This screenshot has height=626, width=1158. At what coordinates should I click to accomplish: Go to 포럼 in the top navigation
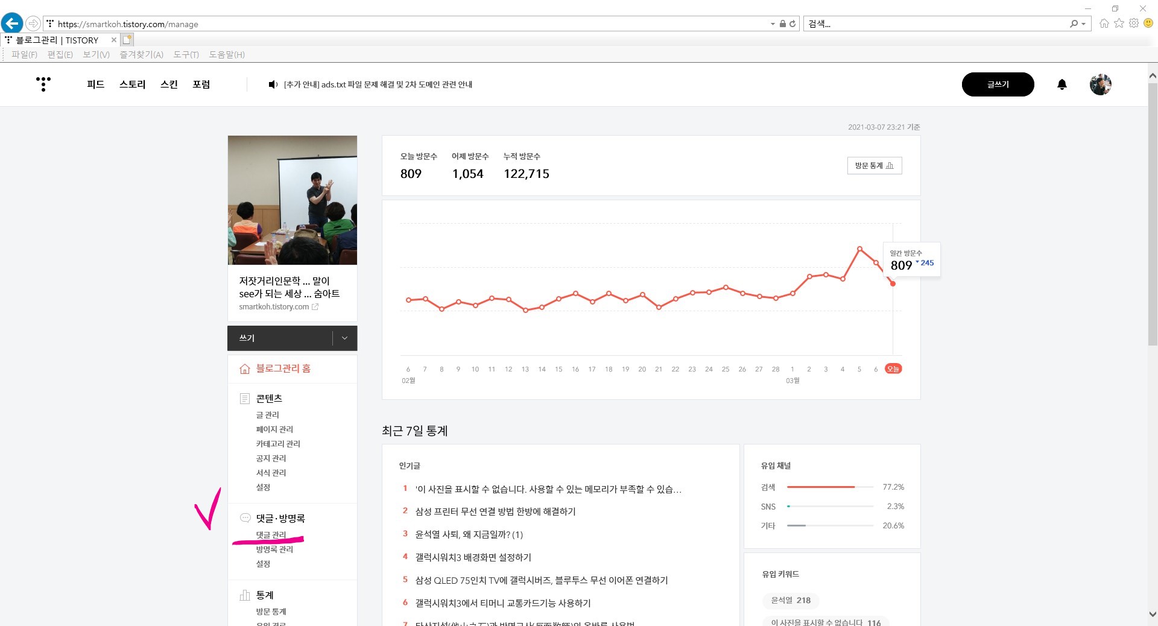tap(201, 84)
